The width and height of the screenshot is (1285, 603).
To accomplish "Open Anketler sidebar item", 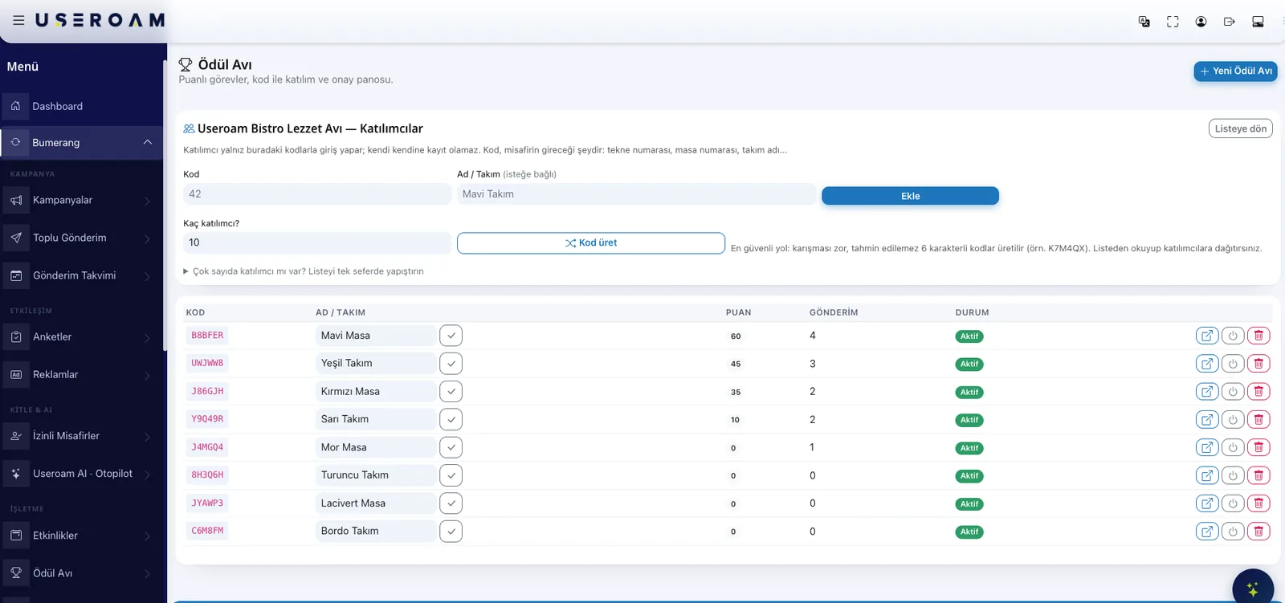I will (x=81, y=337).
